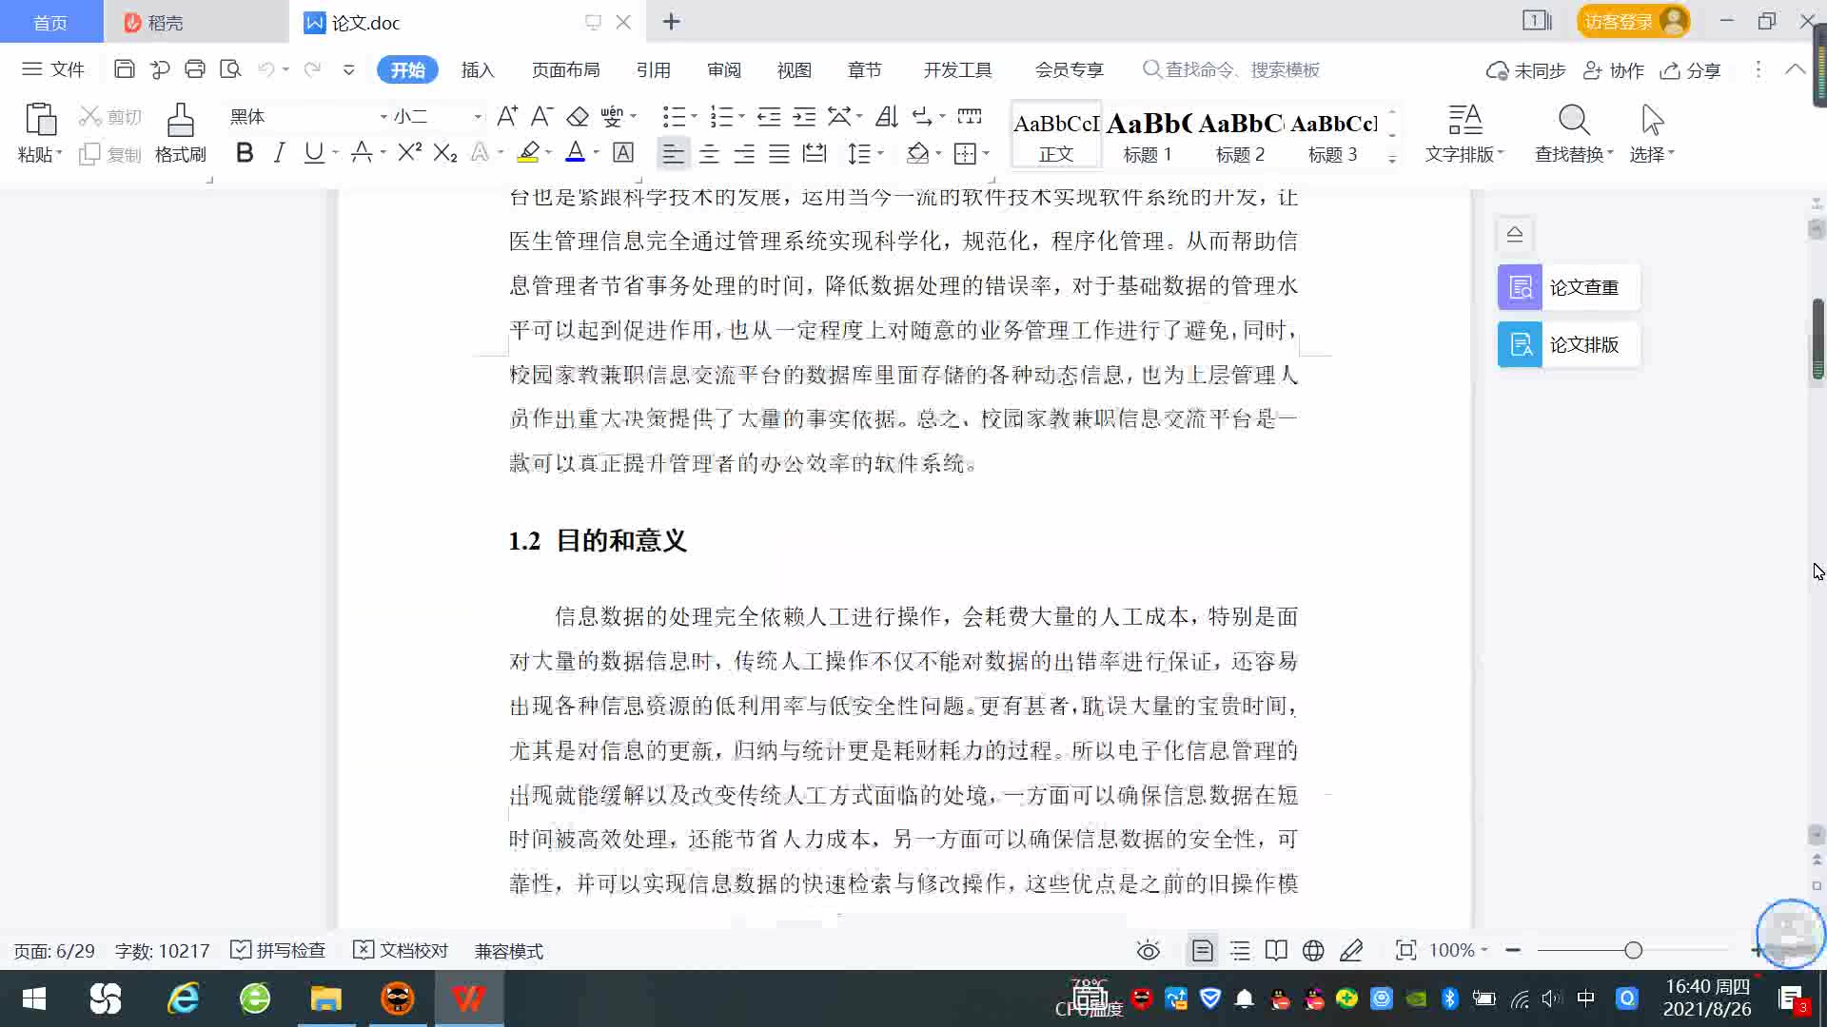Toggle spell check (拼写检查) in status bar

279,951
